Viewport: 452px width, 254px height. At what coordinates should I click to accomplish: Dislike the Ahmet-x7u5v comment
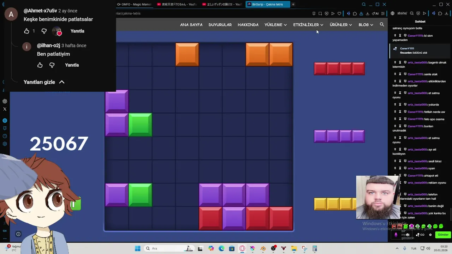click(x=44, y=31)
